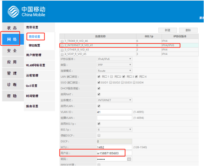Select the 2_INTERNET_R_VID_41 connection name
Image resolution: width=204 pixels, height=166 pixels.
(x=79, y=45)
